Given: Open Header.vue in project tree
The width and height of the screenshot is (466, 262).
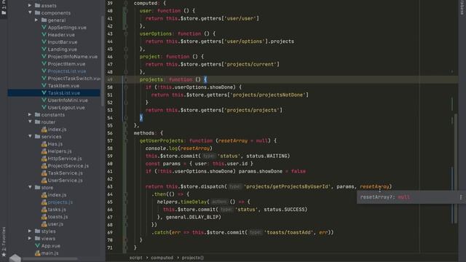Looking at the screenshot, I should coord(61,35).
